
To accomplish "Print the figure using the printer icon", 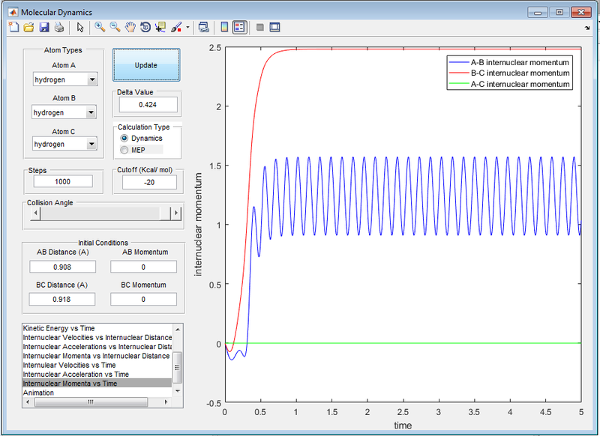I will 58,28.
